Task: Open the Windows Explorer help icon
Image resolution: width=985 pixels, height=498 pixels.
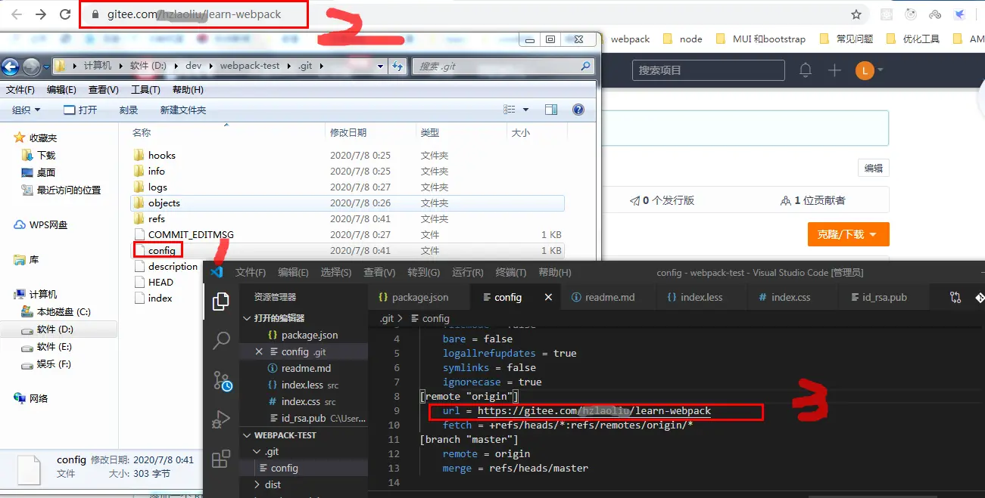Action: (579, 110)
